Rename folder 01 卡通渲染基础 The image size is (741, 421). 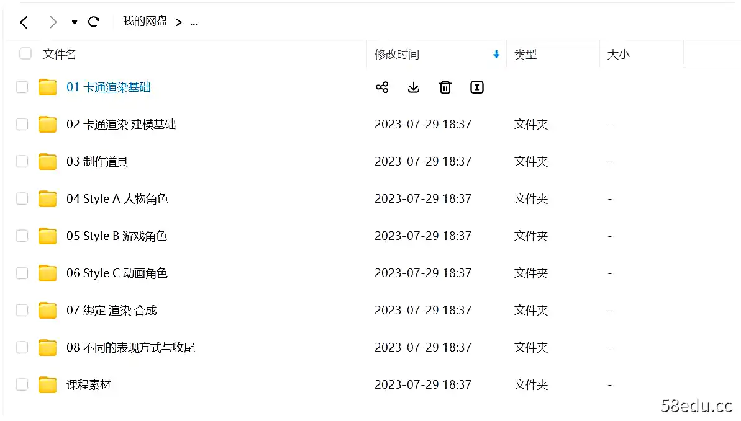pyautogui.click(x=476, y=87)
